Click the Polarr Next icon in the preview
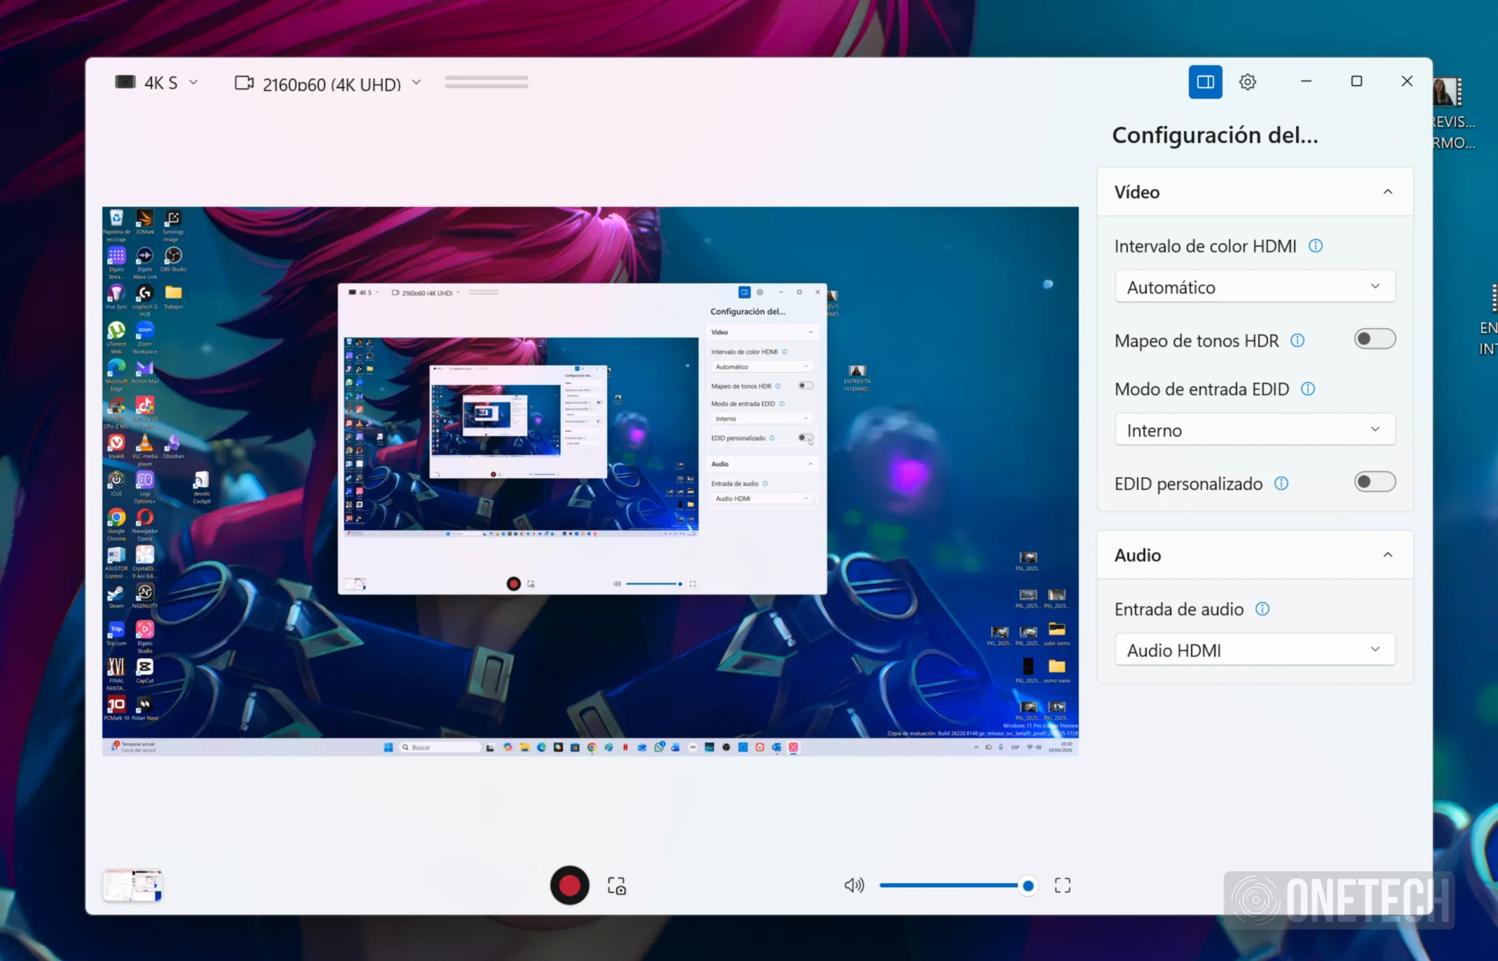This screenshot has height=961, width=1498. 145,708
